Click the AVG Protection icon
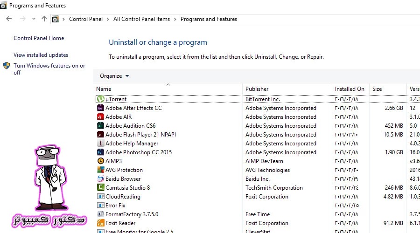The width and height of the screenshot is (420, 233). (100, 170)
